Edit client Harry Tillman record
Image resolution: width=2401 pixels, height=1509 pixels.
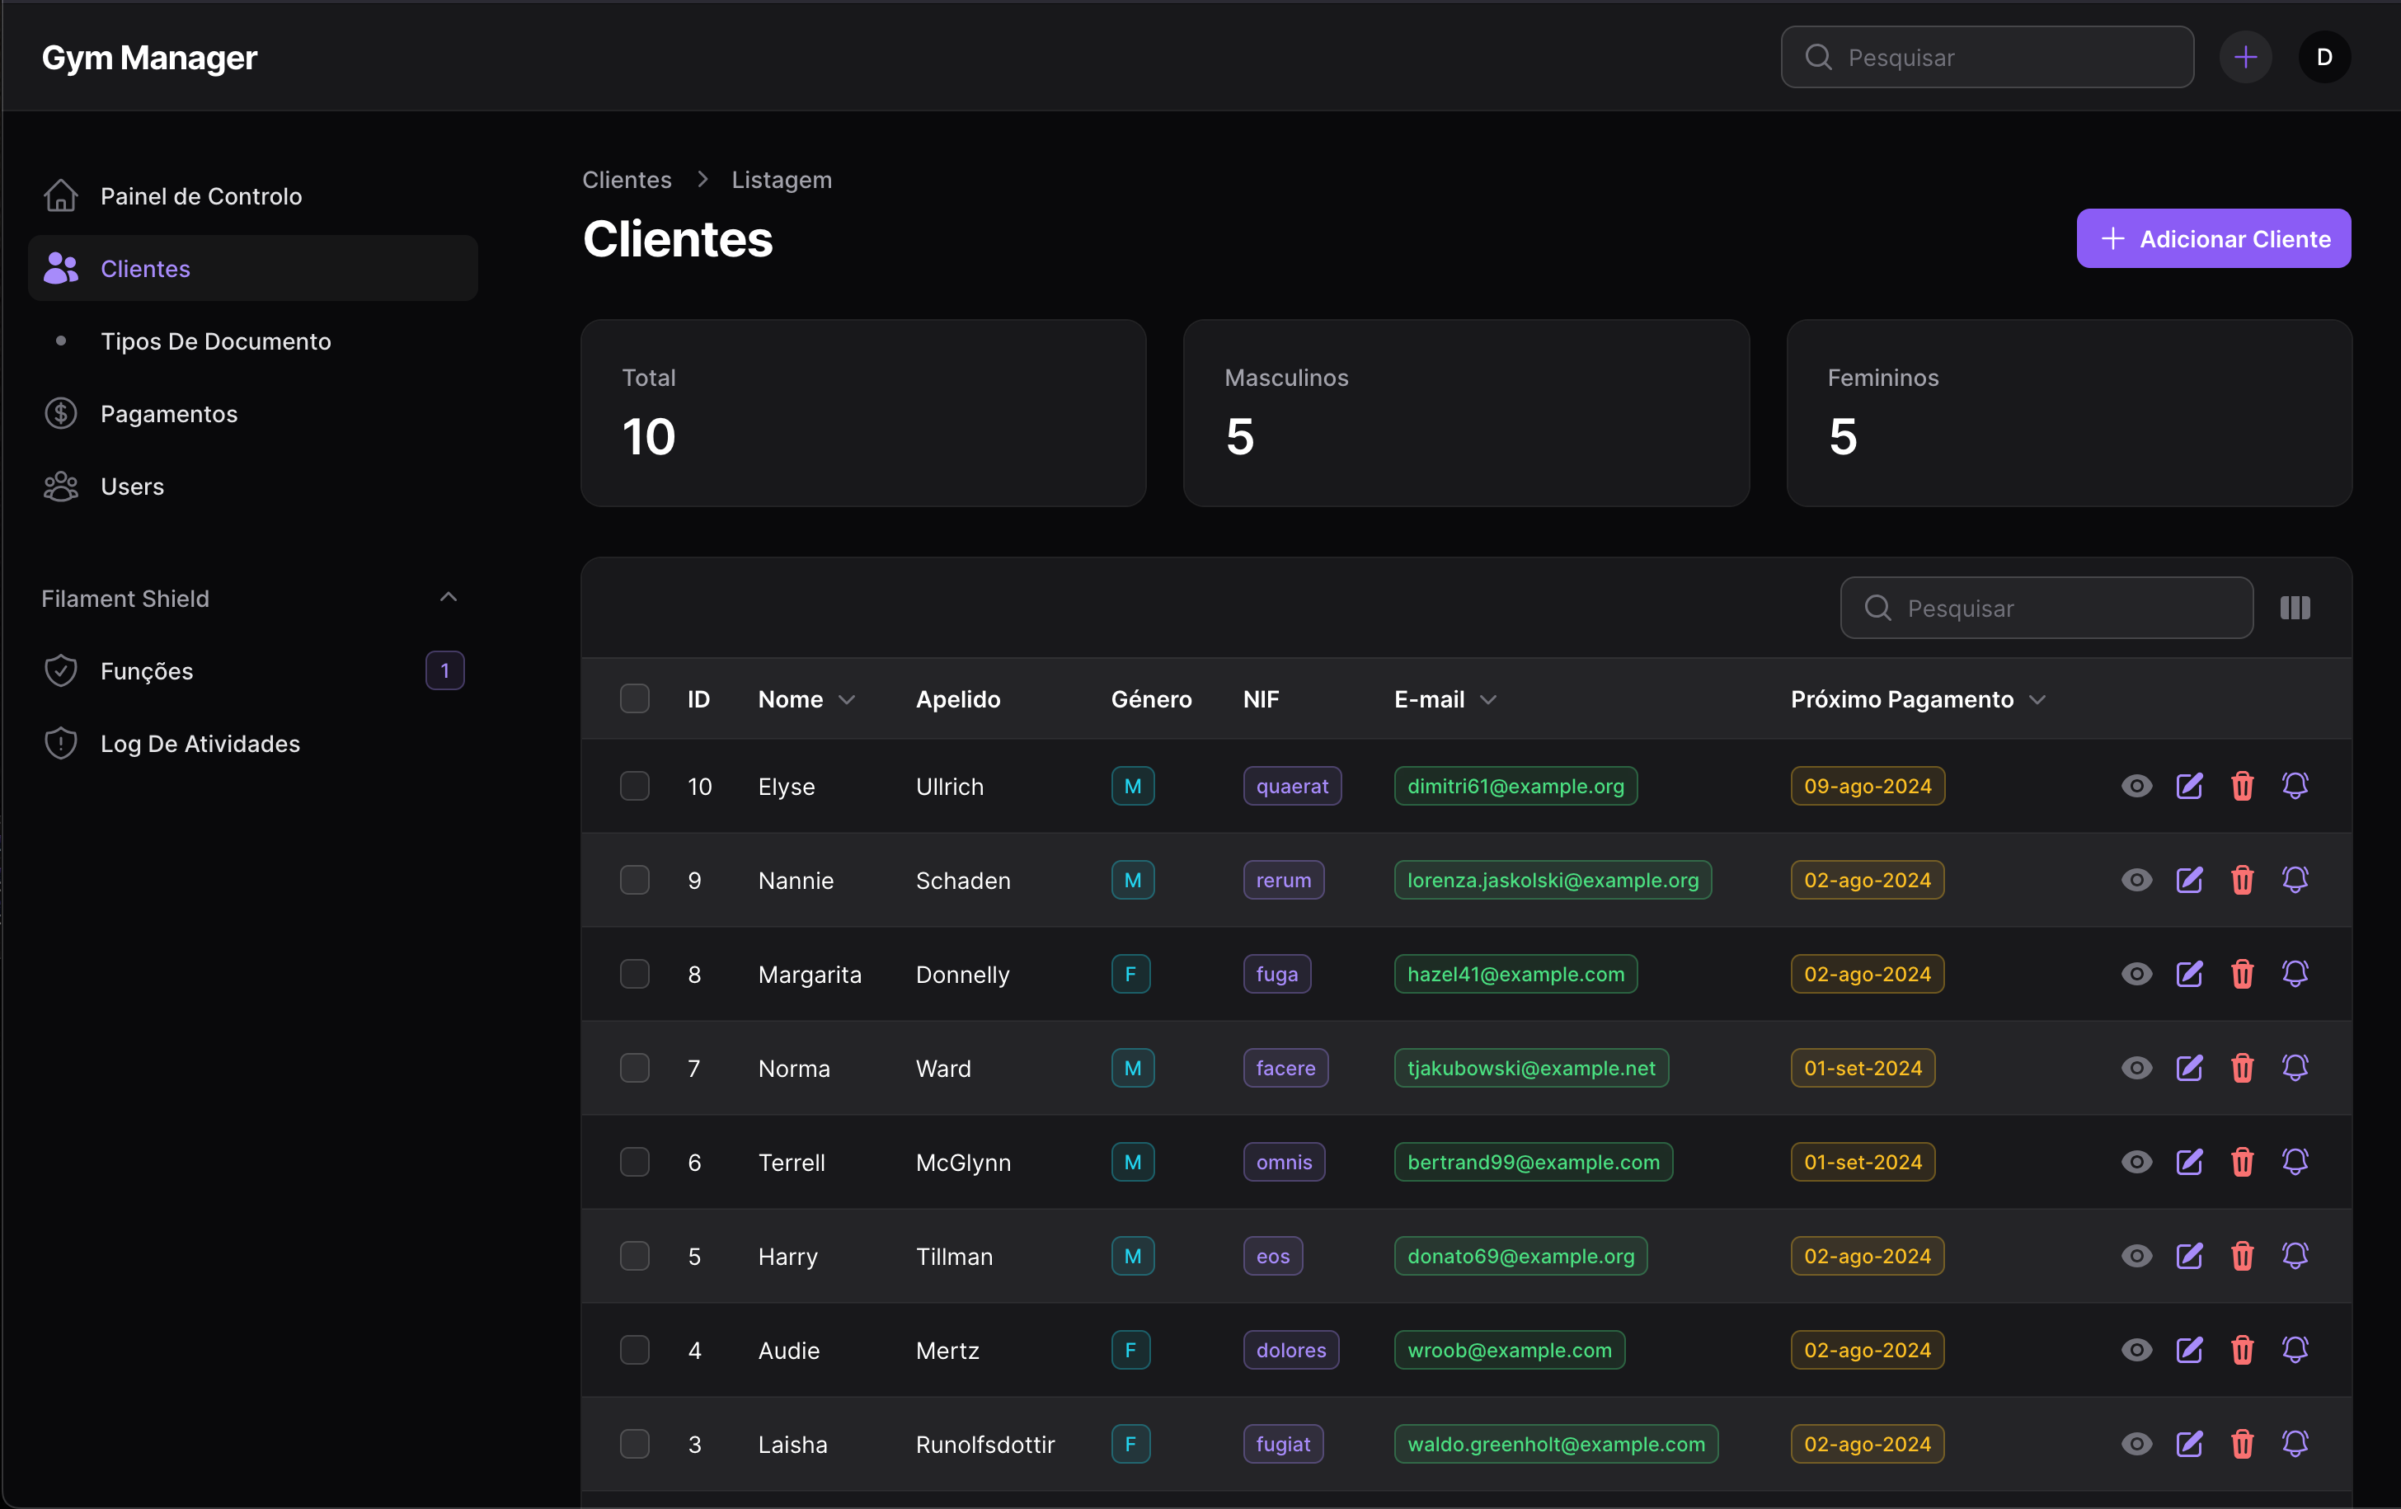(x=2188, y=1256)
